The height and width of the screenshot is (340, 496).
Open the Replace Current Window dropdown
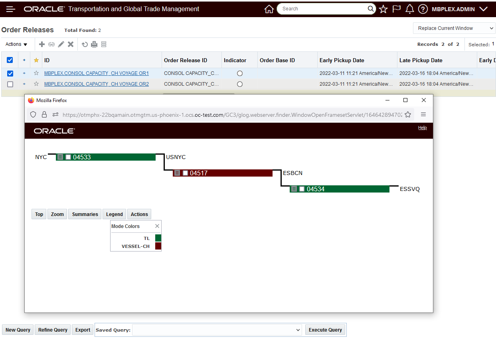(454, 28)
